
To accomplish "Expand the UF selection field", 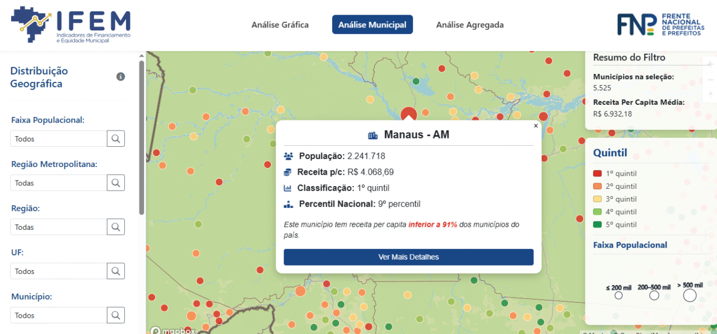I will tap(58, 271).
